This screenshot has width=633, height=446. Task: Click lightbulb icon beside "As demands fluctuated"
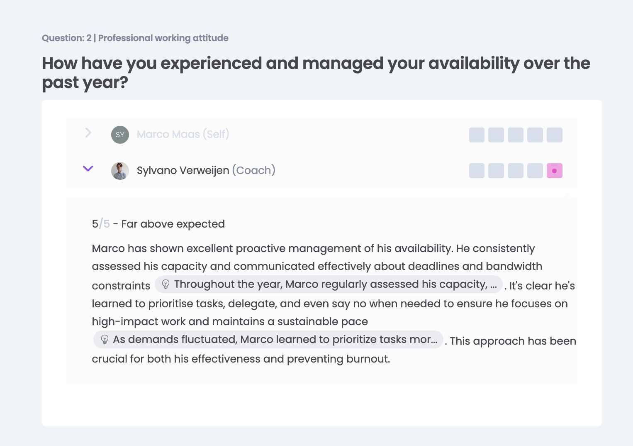105,340
